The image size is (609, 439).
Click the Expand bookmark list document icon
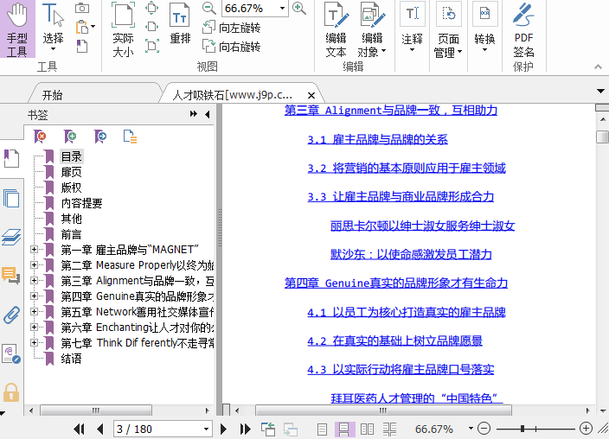[x=130, y=137]
